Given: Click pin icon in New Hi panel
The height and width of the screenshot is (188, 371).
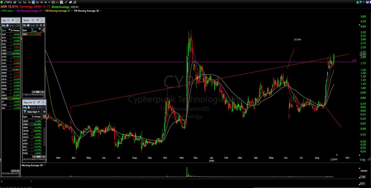Looking at the screenshot, I should pos(39,102).
